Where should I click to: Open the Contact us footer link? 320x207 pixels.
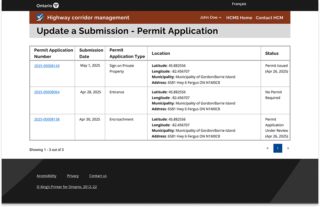point(98,176)
